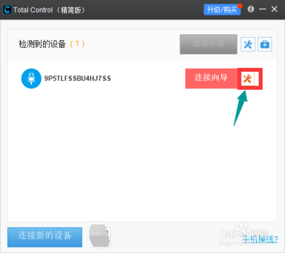This screenshot has width=285, height=253.
Task: Click 连接新的设备 button
Action: [x=45, y=237]
